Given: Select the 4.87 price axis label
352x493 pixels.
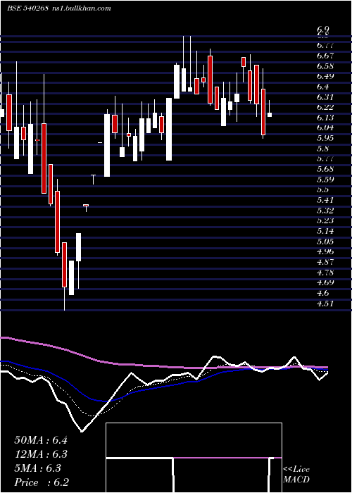Looking at the screenshot, I should (325, 262).
